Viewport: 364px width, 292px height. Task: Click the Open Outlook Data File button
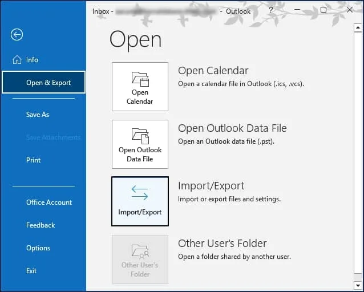coord(140,144)
